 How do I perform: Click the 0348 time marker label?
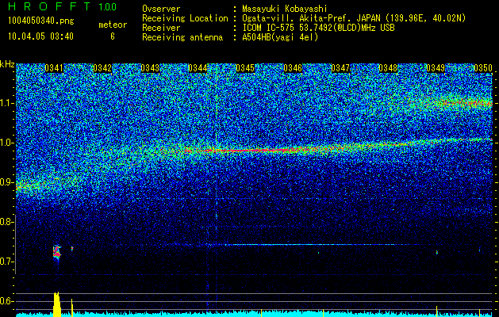[388, 68]
